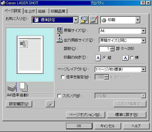Click the portrait orientation A icon
This screenshot has height=132, width=152.
[x=98, y=58]
